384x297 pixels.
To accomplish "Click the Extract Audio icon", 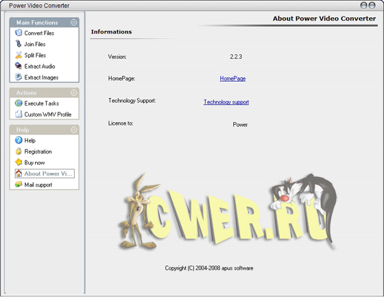I will pyautogui.click(x=19, y=66).
